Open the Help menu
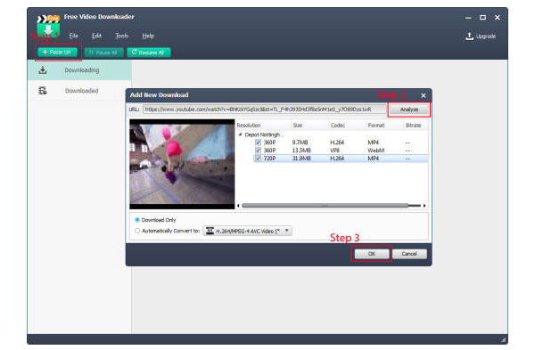 [148, 36]
